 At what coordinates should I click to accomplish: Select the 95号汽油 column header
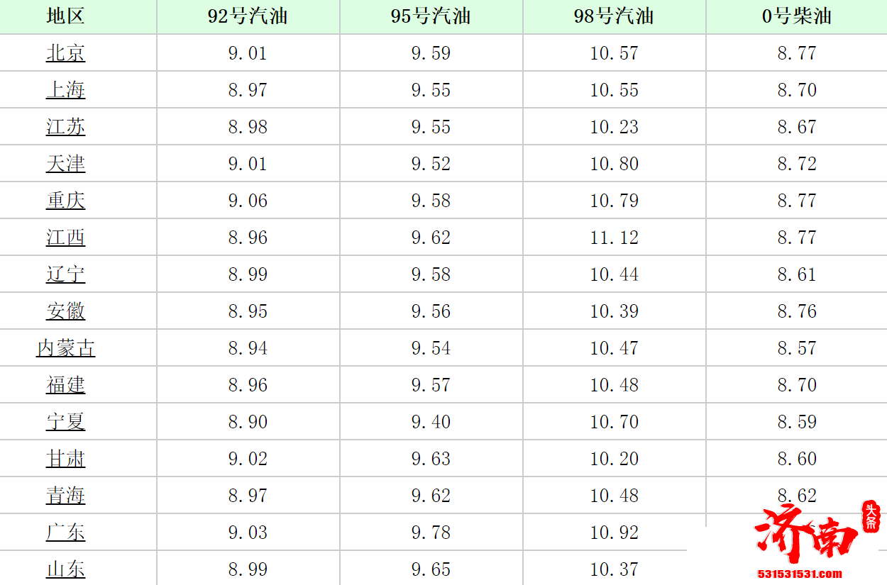(431, 16)
